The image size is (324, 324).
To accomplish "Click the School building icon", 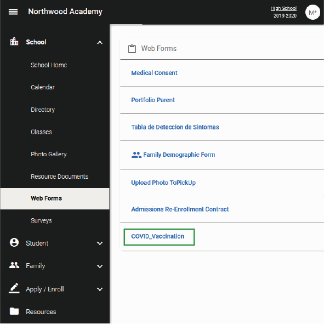I will point(14,41).
